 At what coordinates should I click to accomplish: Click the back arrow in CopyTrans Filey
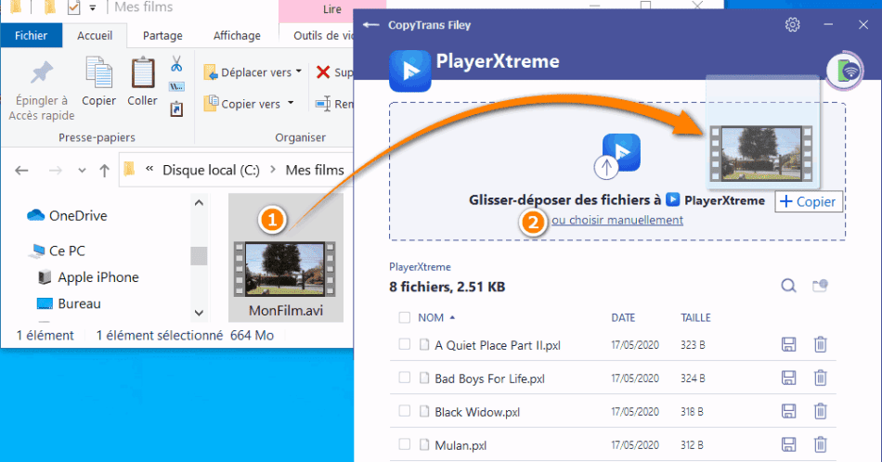[371, 25]
